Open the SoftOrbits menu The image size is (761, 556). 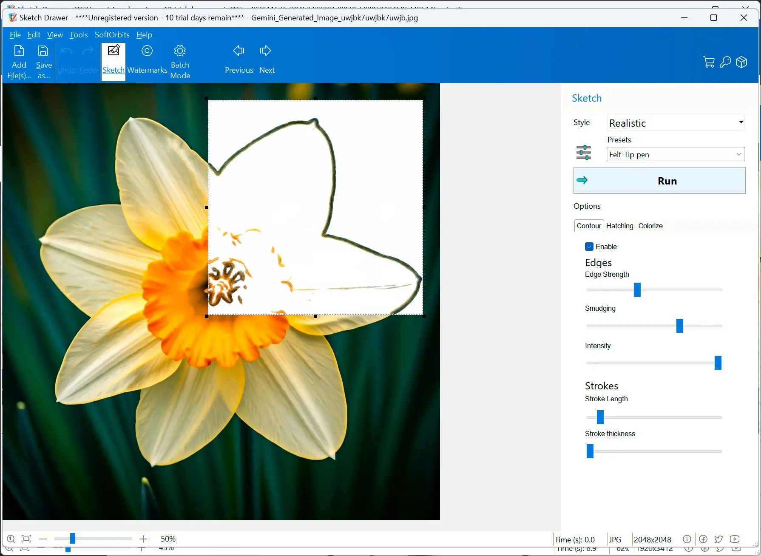112,35
